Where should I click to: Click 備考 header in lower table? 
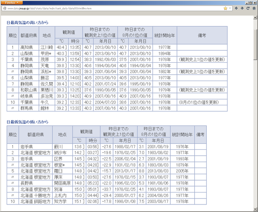[200, 135]
